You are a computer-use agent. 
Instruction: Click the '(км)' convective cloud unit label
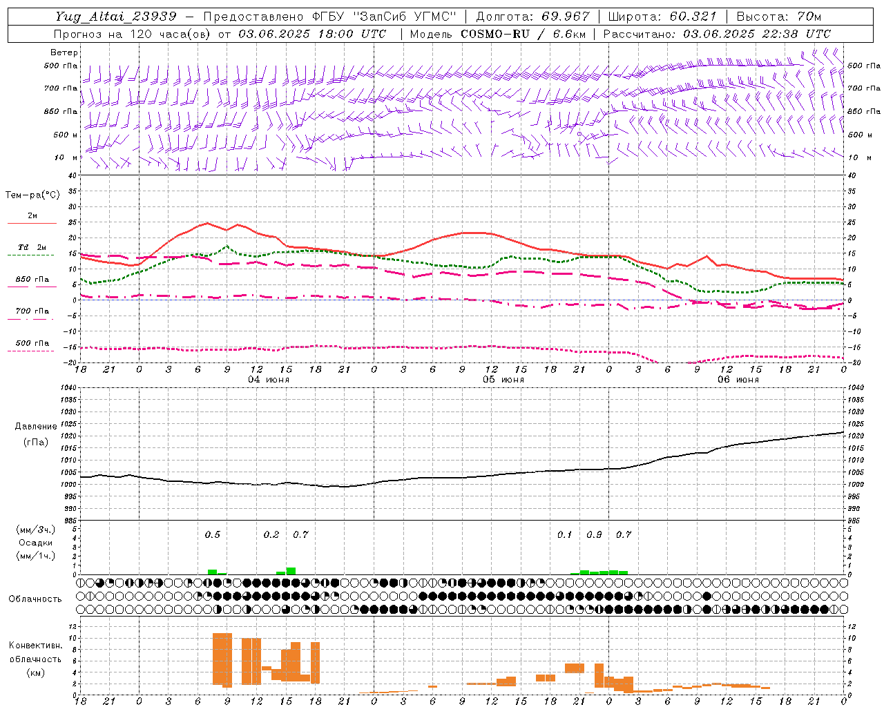35,672
